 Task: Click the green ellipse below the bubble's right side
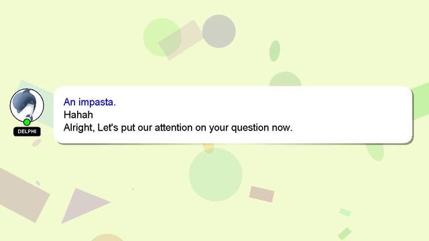(x=375, y=152)
